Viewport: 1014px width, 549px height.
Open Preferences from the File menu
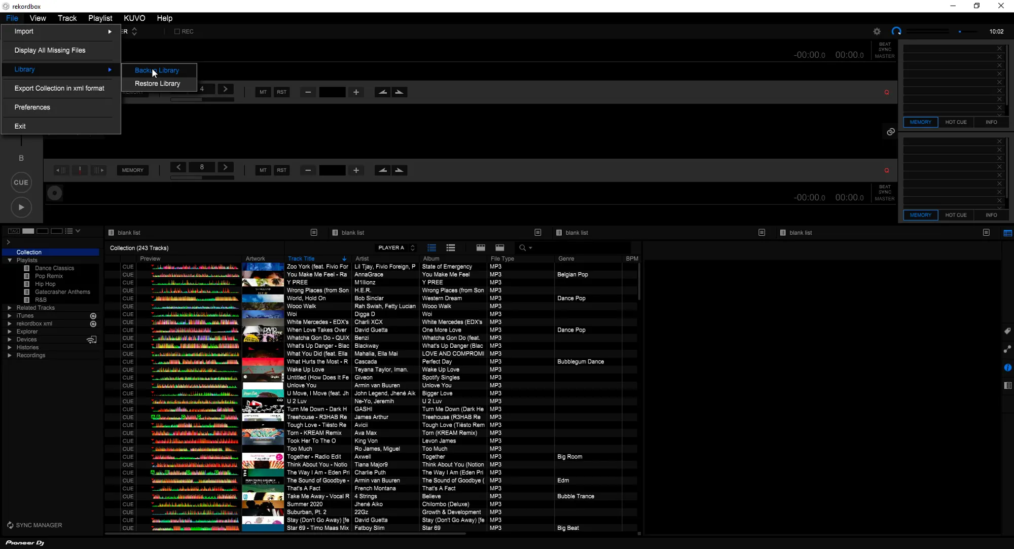click(32, 107)
